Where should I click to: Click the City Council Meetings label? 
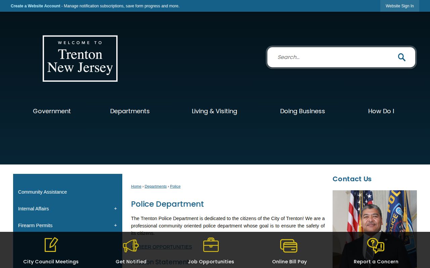pos(51,262)
